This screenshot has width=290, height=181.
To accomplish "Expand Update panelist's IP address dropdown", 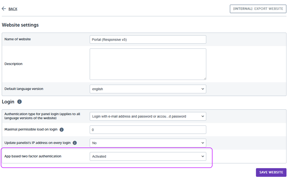I will pyautogui.click(x=148, y=143).
